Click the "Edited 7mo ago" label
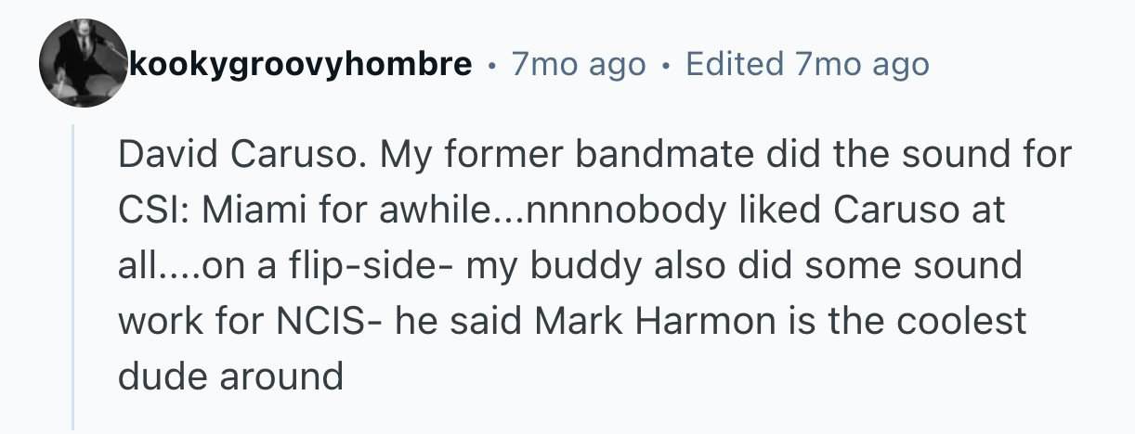The image size is (1135, 434). click(x=806, y=64)
